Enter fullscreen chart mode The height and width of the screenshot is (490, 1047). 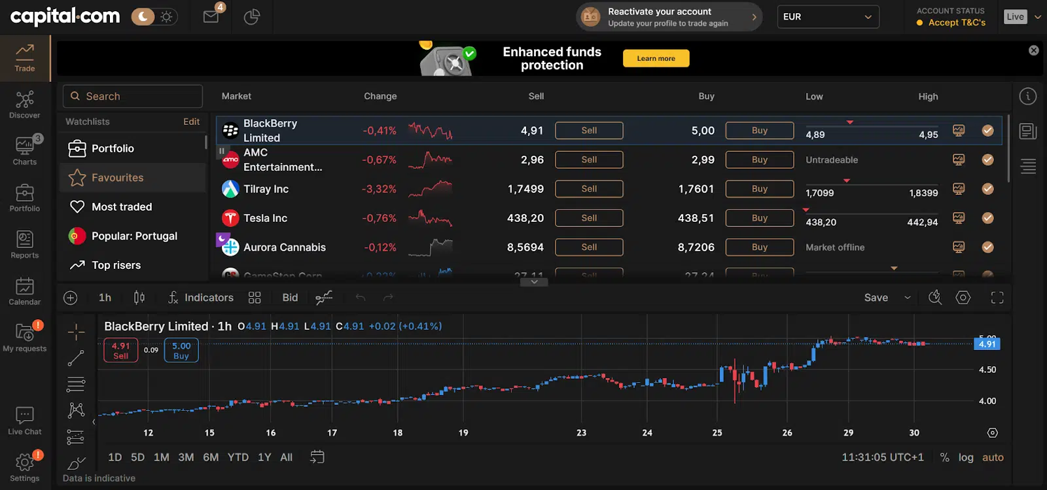pyautogui.click(x=997, y=298)
